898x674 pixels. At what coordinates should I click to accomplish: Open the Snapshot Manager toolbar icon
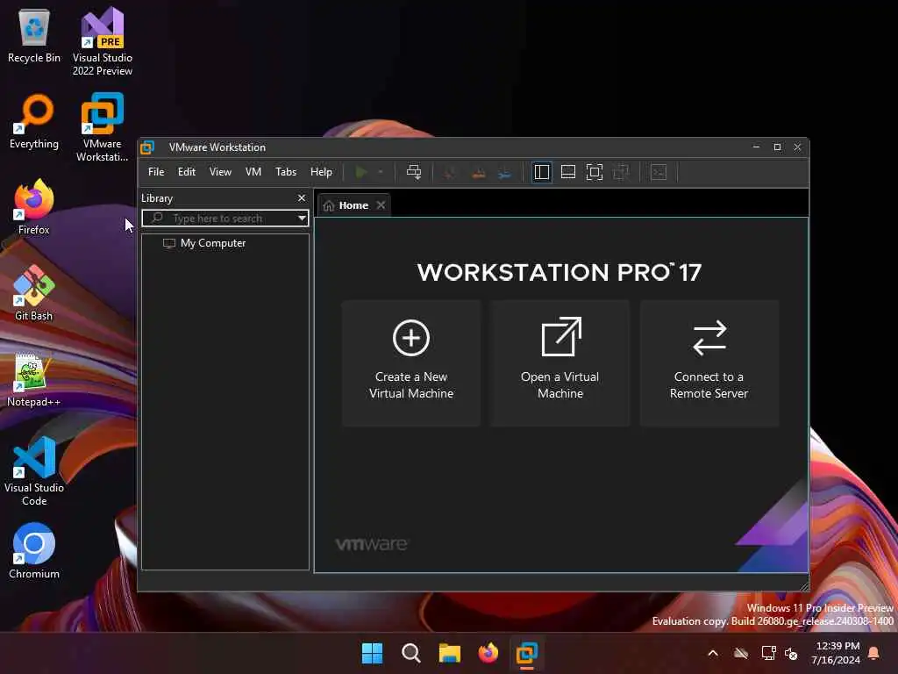(504, 172)
